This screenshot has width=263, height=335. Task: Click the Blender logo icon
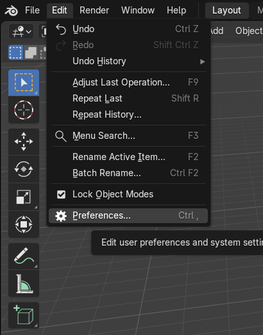(11, 10)
